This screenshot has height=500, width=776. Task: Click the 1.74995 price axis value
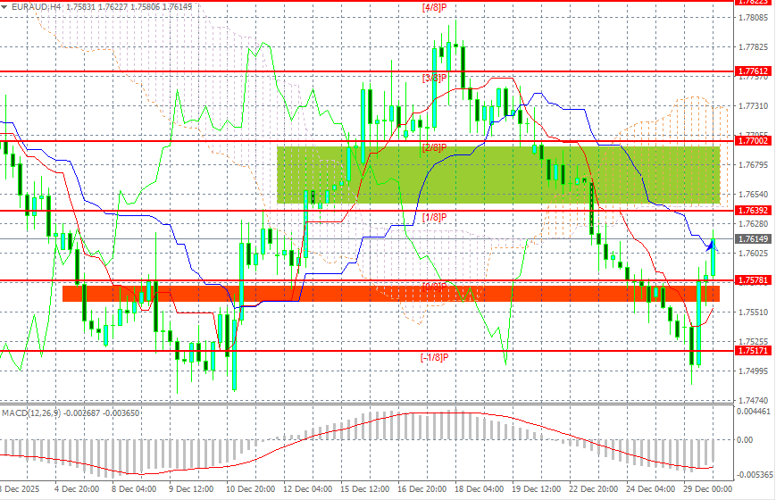[x=754, y=371]
